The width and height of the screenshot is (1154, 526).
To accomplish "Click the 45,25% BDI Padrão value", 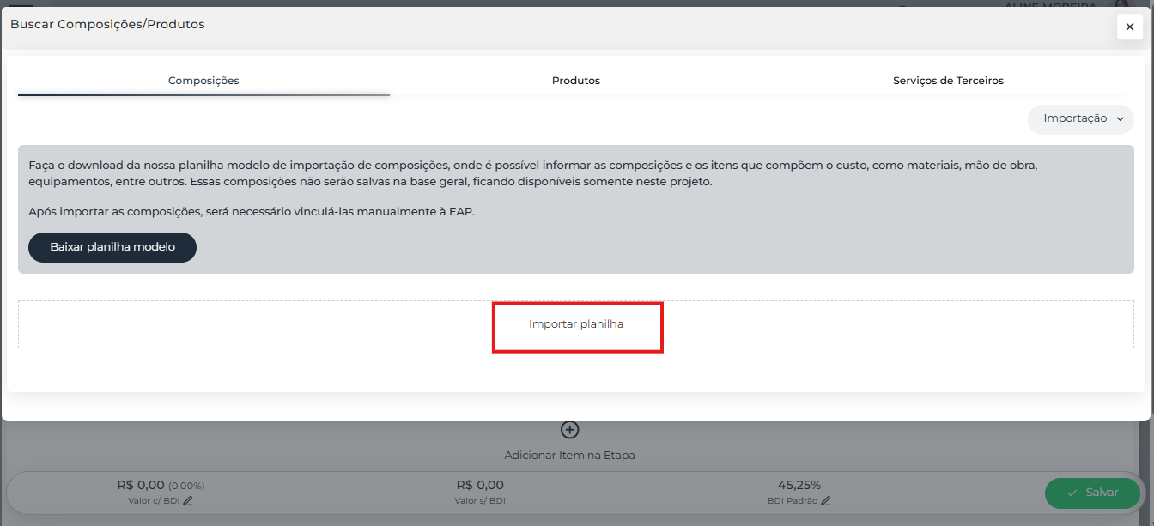I will [799, 485].
